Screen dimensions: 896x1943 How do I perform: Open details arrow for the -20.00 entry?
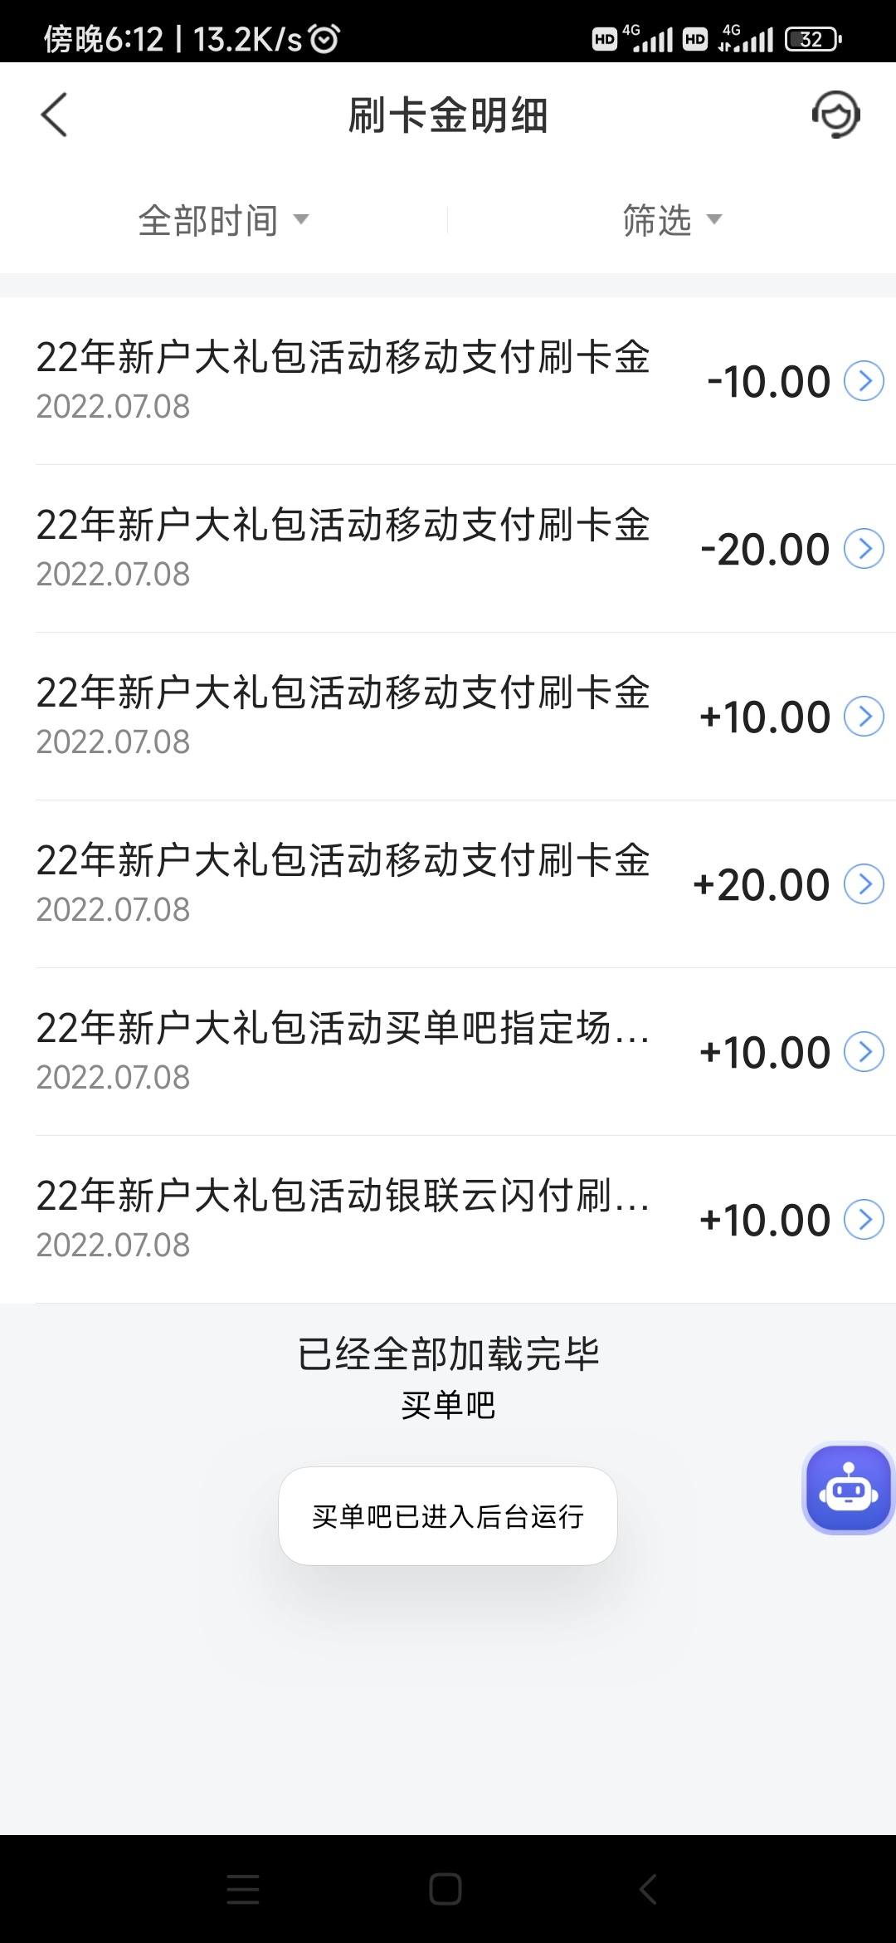(x=864, y=549)
